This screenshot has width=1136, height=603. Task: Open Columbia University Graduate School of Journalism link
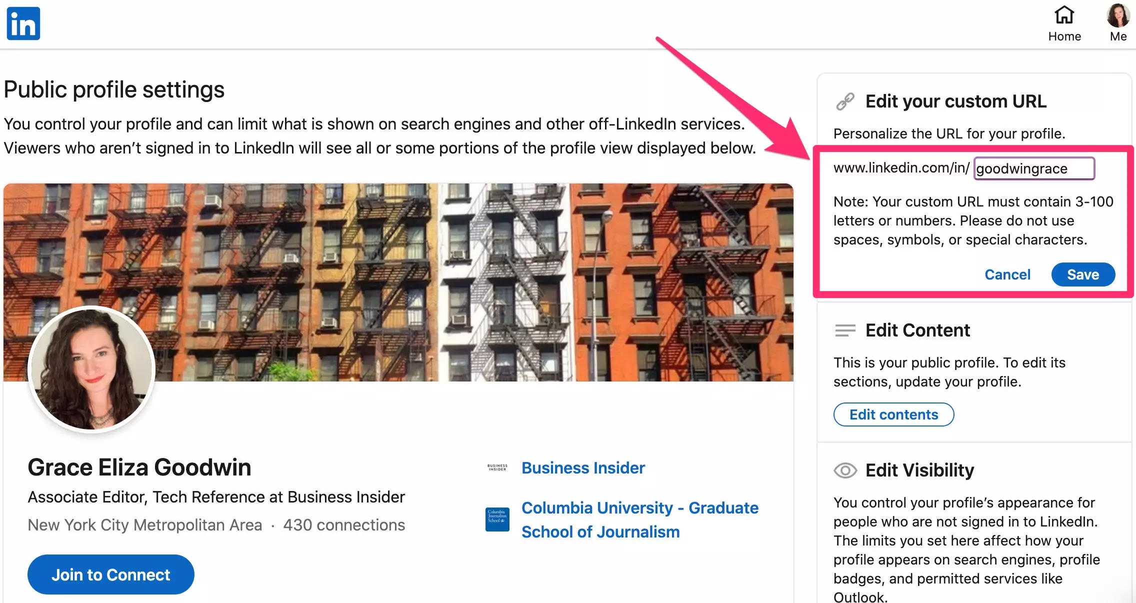pos(639,519)
